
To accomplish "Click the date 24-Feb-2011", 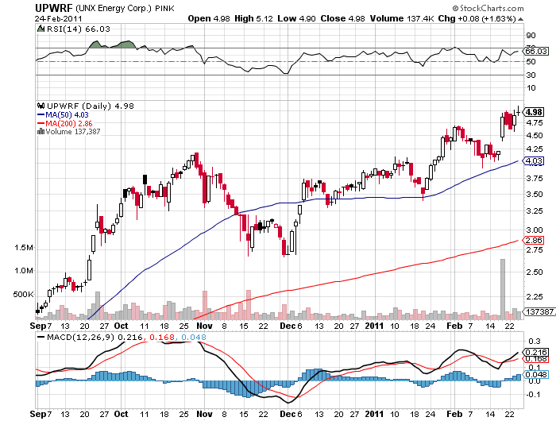I will (58, 18).
